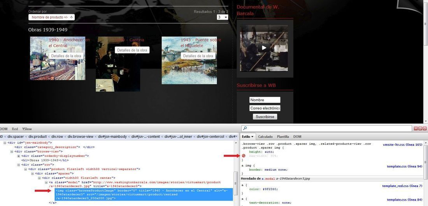Click the style panel scroll-up arrow

coord(426,143)
